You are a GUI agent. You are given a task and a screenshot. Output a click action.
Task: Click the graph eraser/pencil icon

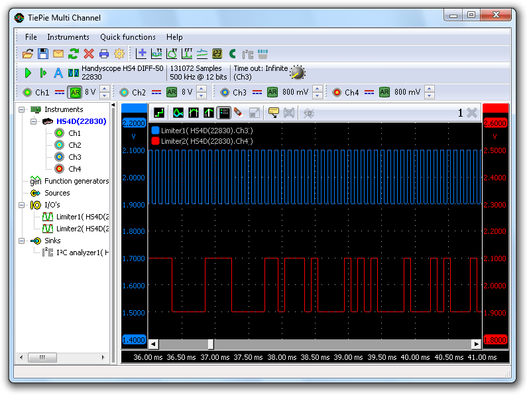tap(239, 113)
